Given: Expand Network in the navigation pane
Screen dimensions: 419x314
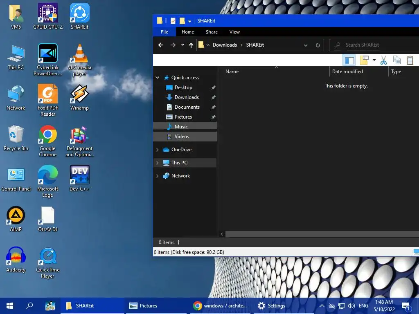Looking at the screenshot, I should click(158, 176).
